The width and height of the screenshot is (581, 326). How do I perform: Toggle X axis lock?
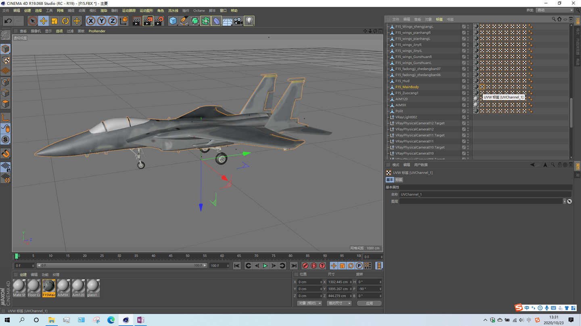pyautogui.click(x=91, y=21)
